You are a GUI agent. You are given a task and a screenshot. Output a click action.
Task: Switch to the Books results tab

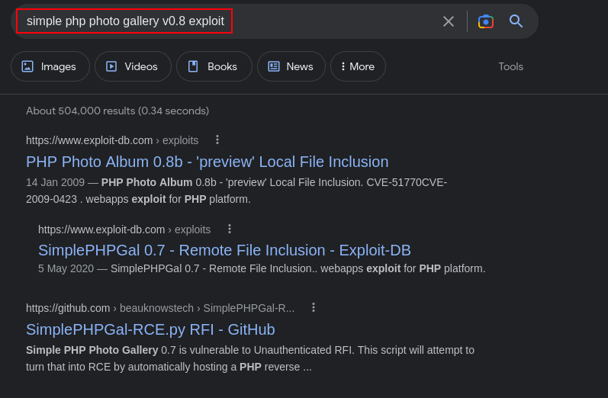coord(214,66)
